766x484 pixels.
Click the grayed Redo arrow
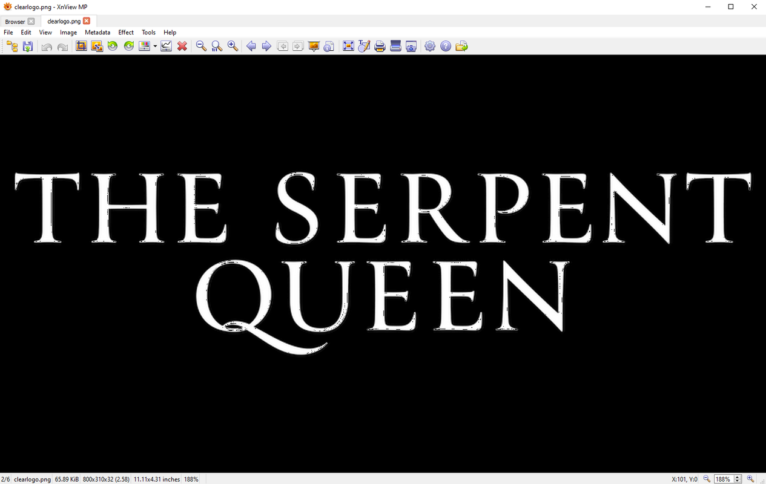pos(62,47)
